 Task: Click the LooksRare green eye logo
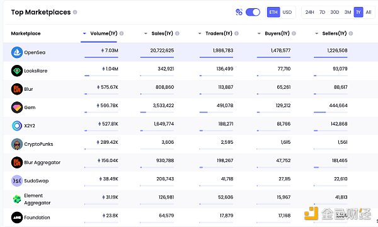tap(17, 71)
